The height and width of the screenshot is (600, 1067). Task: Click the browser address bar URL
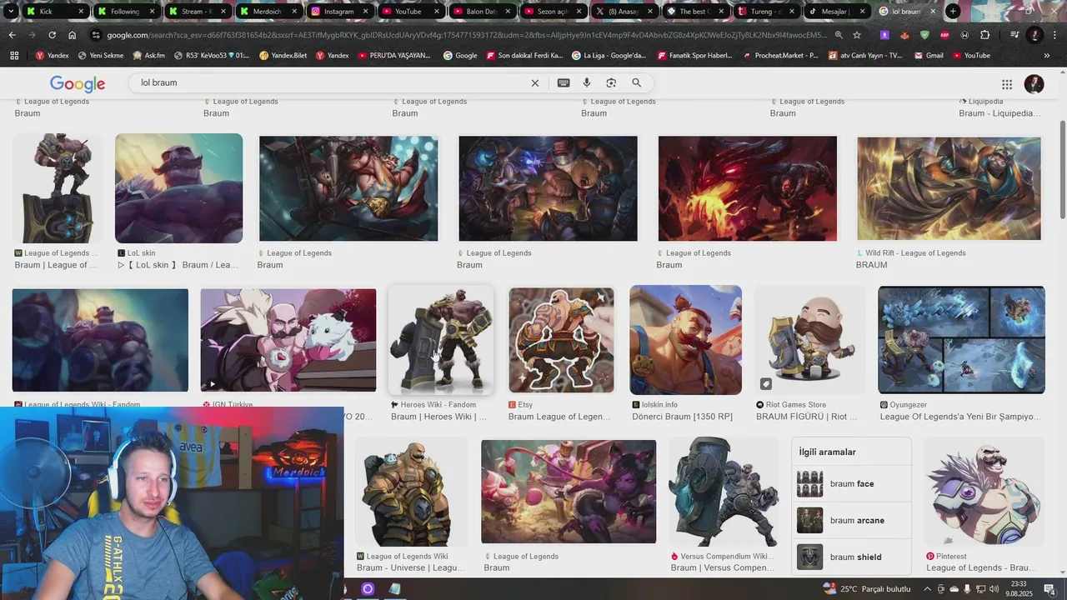(x=467, y=35)
